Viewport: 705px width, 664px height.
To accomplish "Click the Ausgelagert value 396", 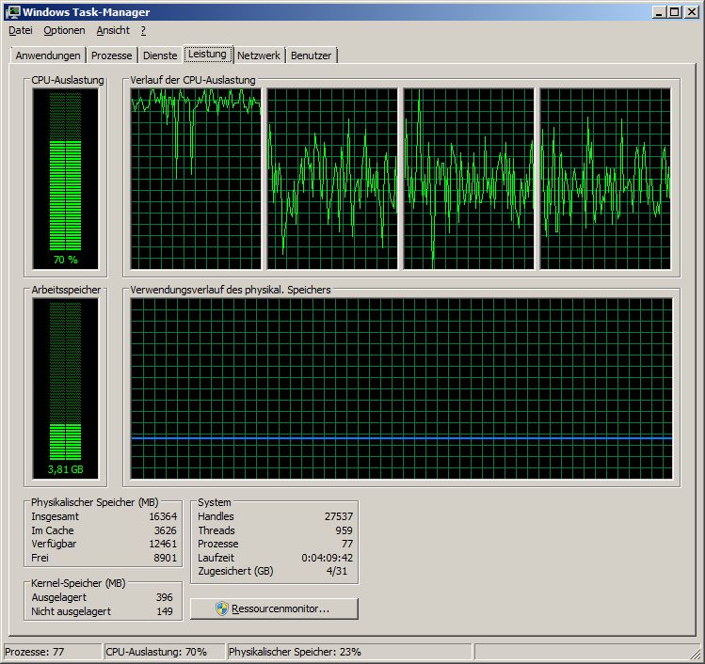I will click(x=165, y=597).
